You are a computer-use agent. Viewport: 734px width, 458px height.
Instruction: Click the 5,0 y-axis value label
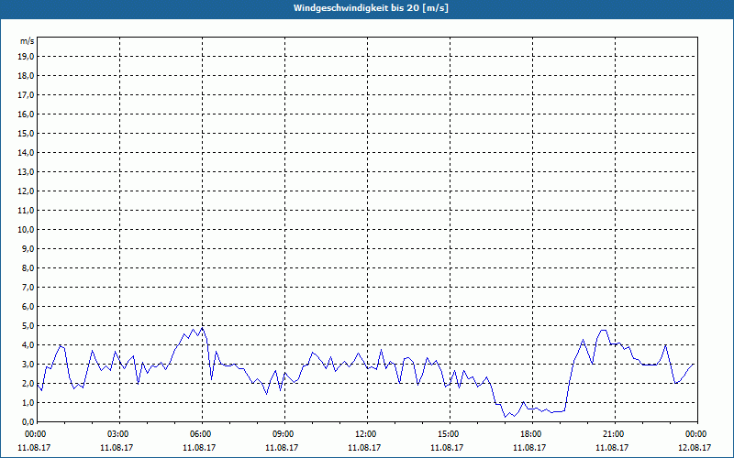coord(27,325)
